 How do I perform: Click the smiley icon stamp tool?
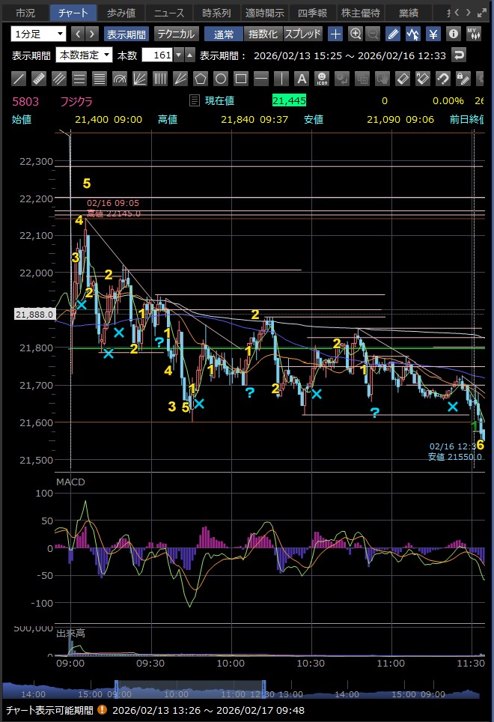322,79
